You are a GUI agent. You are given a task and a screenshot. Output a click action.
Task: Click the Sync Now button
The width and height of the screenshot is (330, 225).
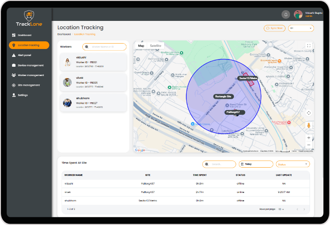coord(274,28)
